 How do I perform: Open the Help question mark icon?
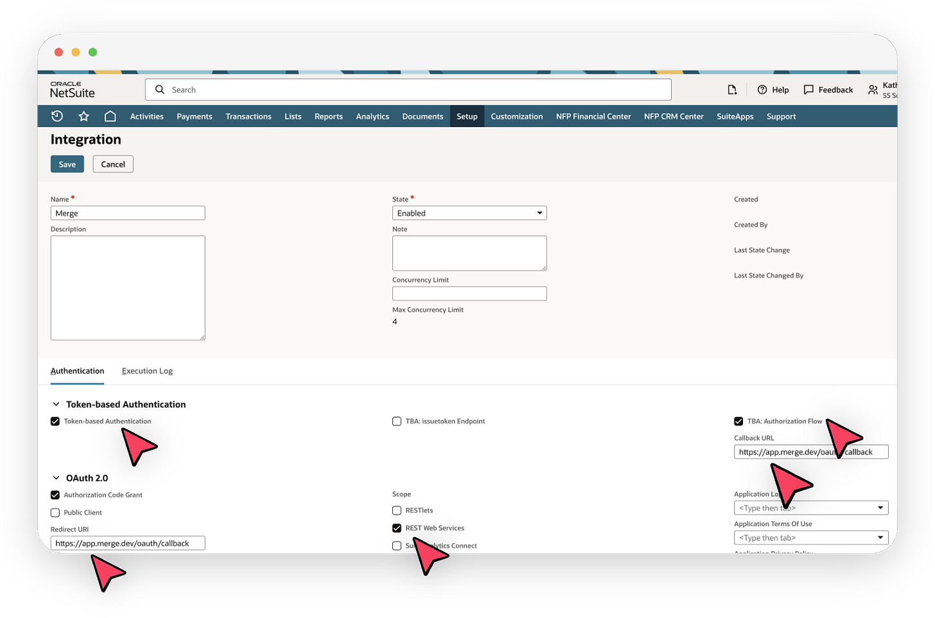[x=762, y=90]
